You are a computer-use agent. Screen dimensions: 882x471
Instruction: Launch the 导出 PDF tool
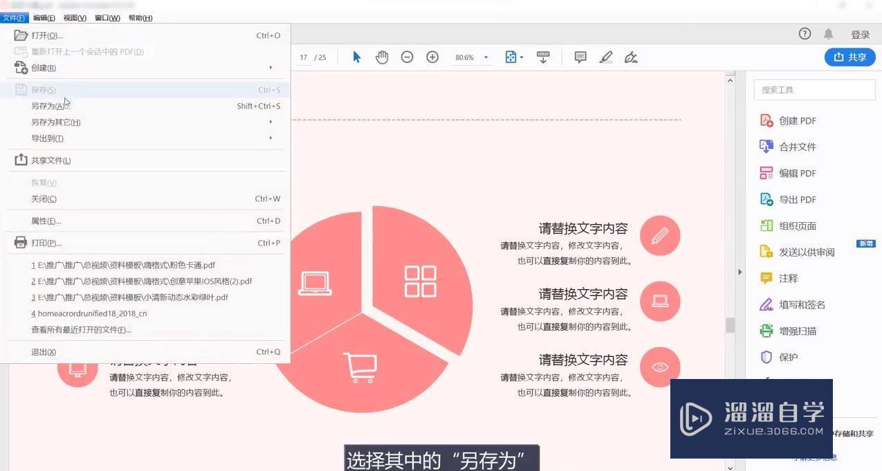797,199
